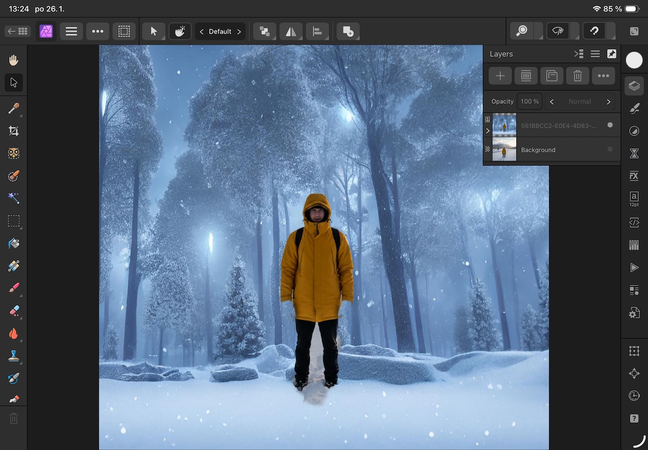Screen dimensions: 648x450
Task: Select the Color Picker eyedropper tool
Action: click(x=14, y=108)
